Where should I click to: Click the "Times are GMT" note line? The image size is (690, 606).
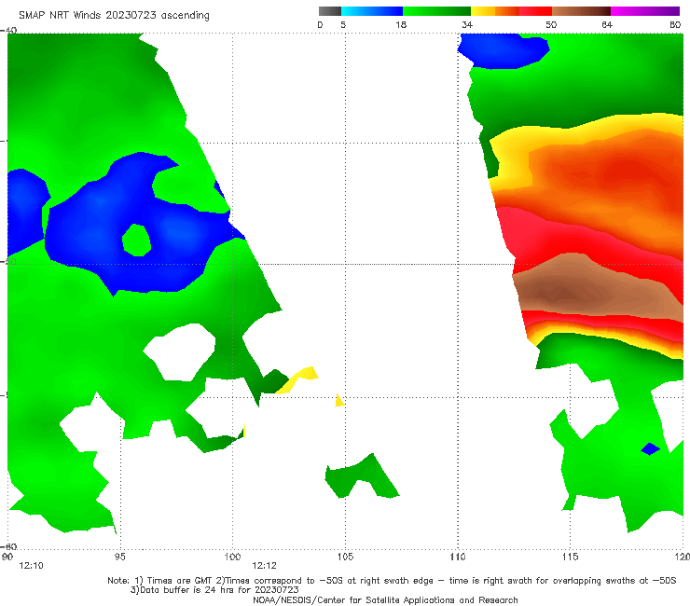(x=392, y=581)
